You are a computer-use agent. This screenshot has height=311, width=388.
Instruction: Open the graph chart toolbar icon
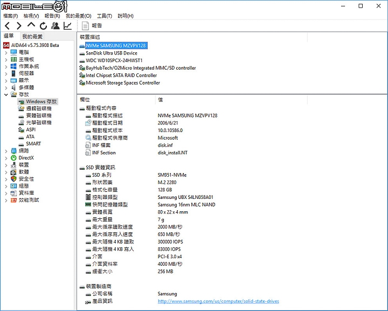pyautogui.click(x=67, y=26)
